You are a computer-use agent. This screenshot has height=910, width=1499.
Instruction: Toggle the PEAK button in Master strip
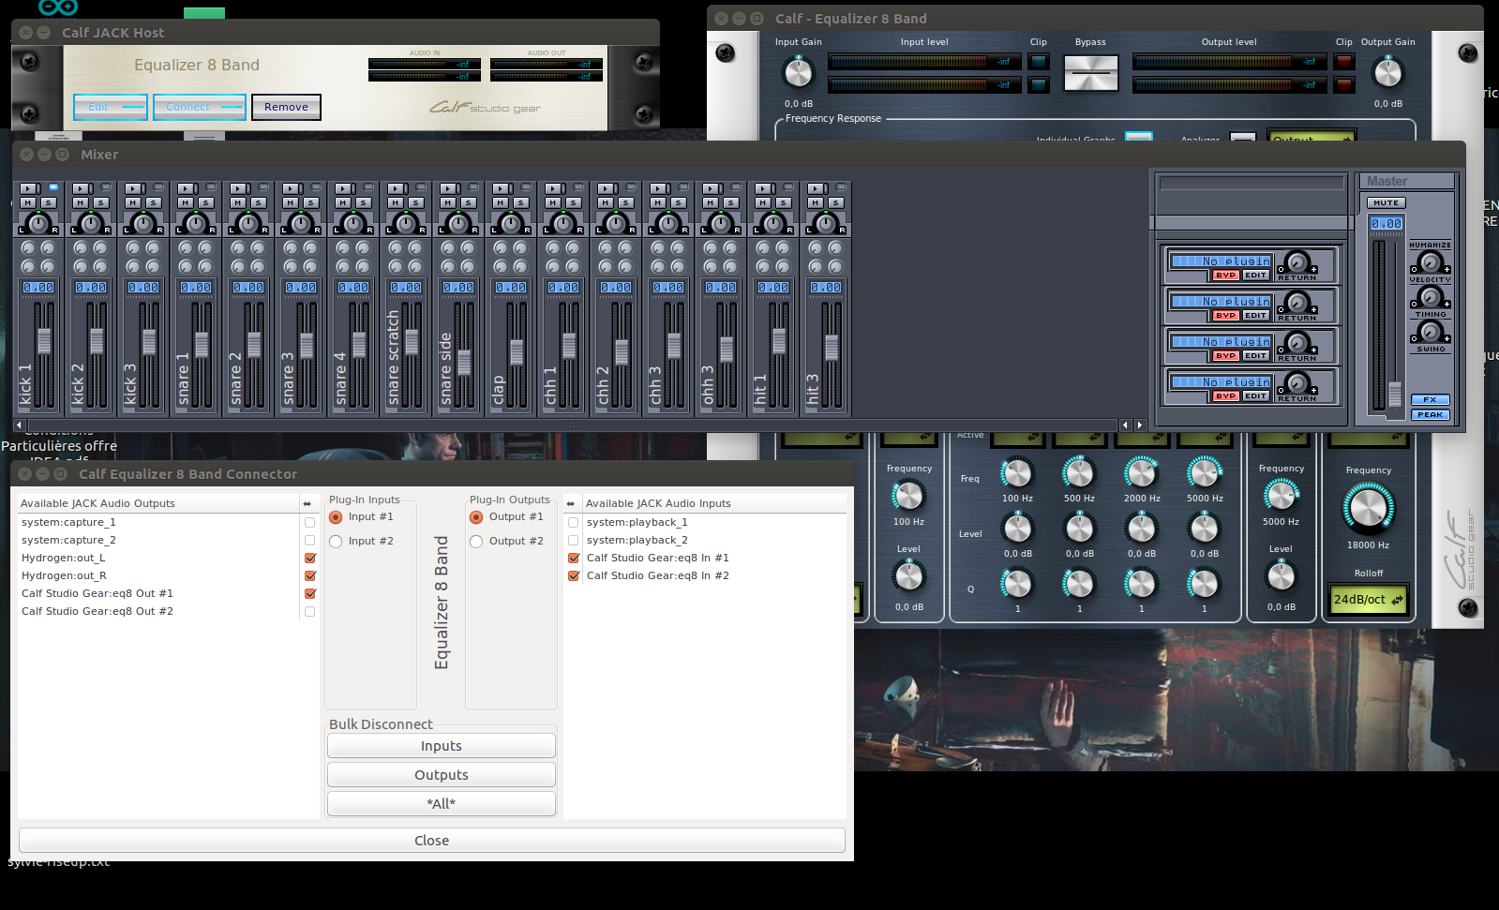point(1430,414)
